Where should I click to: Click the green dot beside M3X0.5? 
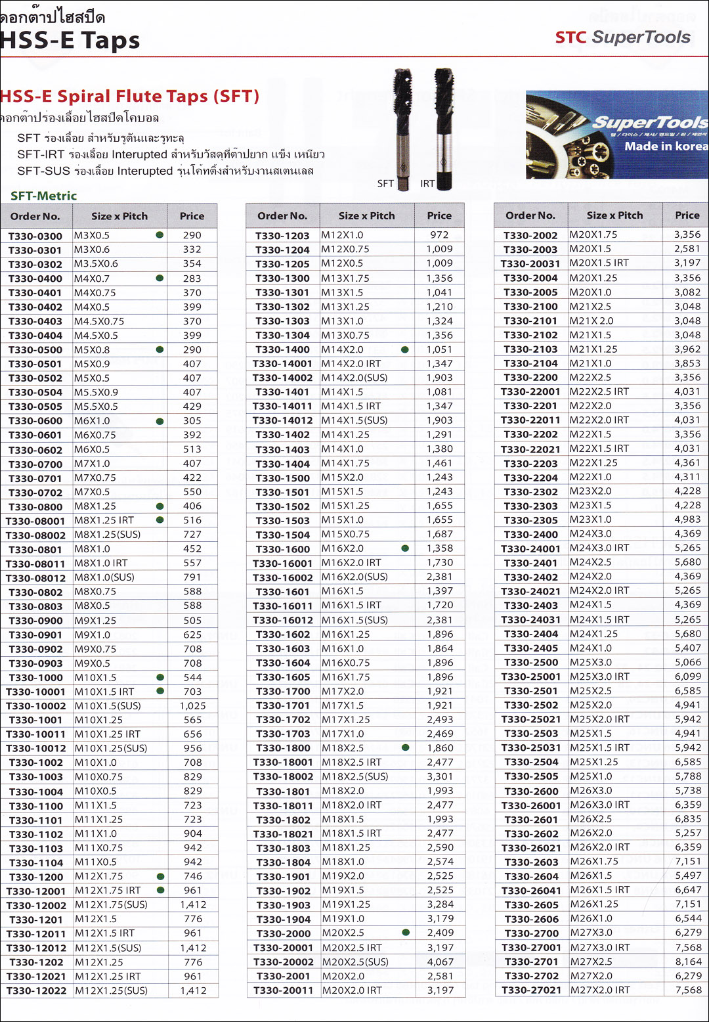(160, 235)
